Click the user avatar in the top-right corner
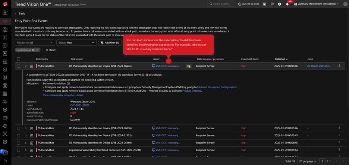This screenshot has height=165, width=349. pos(345,4)
